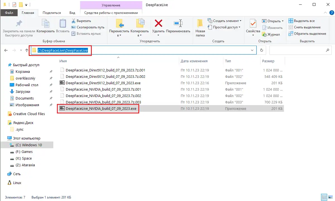Open Средства работы с приложениями tab
The image size is (335, 201).
[x=111, y=13]
